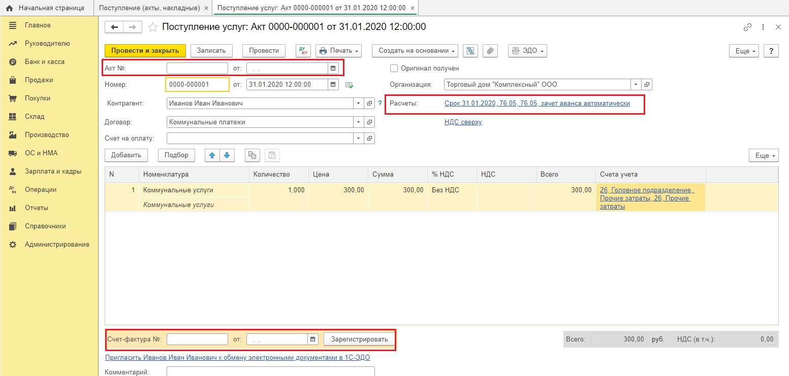The image size is (789, 376).
Task: Open the document structure icon button
Action: tap(470, 51)
